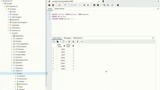This screenshot has width=160, height=90.
Task: Collapse the Databases (1) node
Action: [5, 6]
